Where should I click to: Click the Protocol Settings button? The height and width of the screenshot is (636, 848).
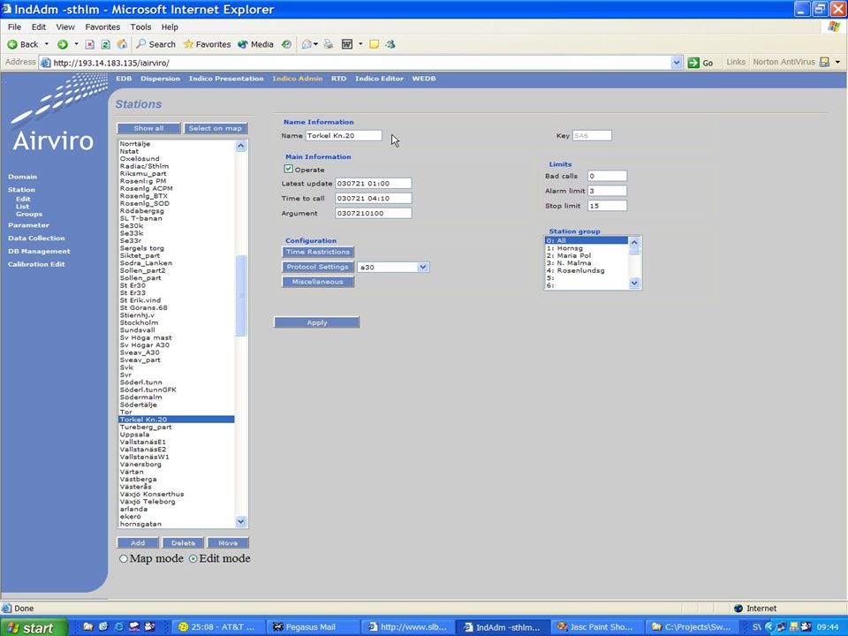[x=318, y=267]
